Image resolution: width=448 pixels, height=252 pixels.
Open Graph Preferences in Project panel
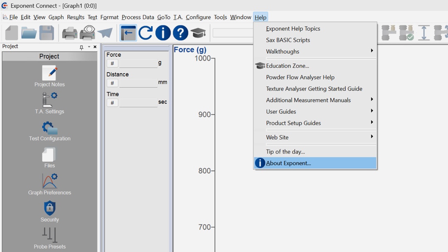pos(50,185)
